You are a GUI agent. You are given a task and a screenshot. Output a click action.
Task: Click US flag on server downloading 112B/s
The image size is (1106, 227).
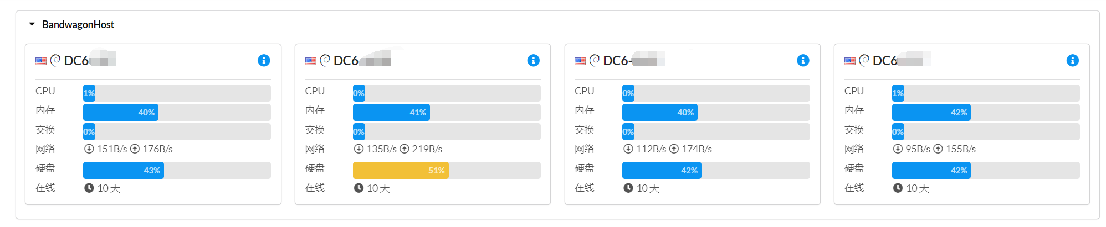[x=580, y=61]
